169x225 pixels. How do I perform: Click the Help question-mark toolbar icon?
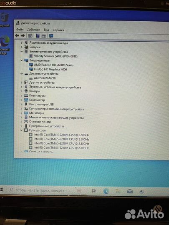(x=38, y=36)
